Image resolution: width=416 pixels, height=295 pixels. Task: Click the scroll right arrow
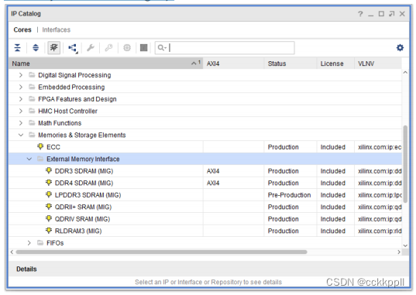[x=399, y=252]
